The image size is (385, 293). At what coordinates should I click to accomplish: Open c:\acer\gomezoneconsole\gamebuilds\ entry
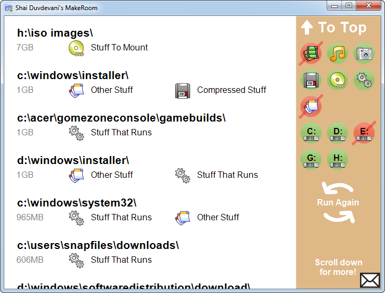[121, 118]
